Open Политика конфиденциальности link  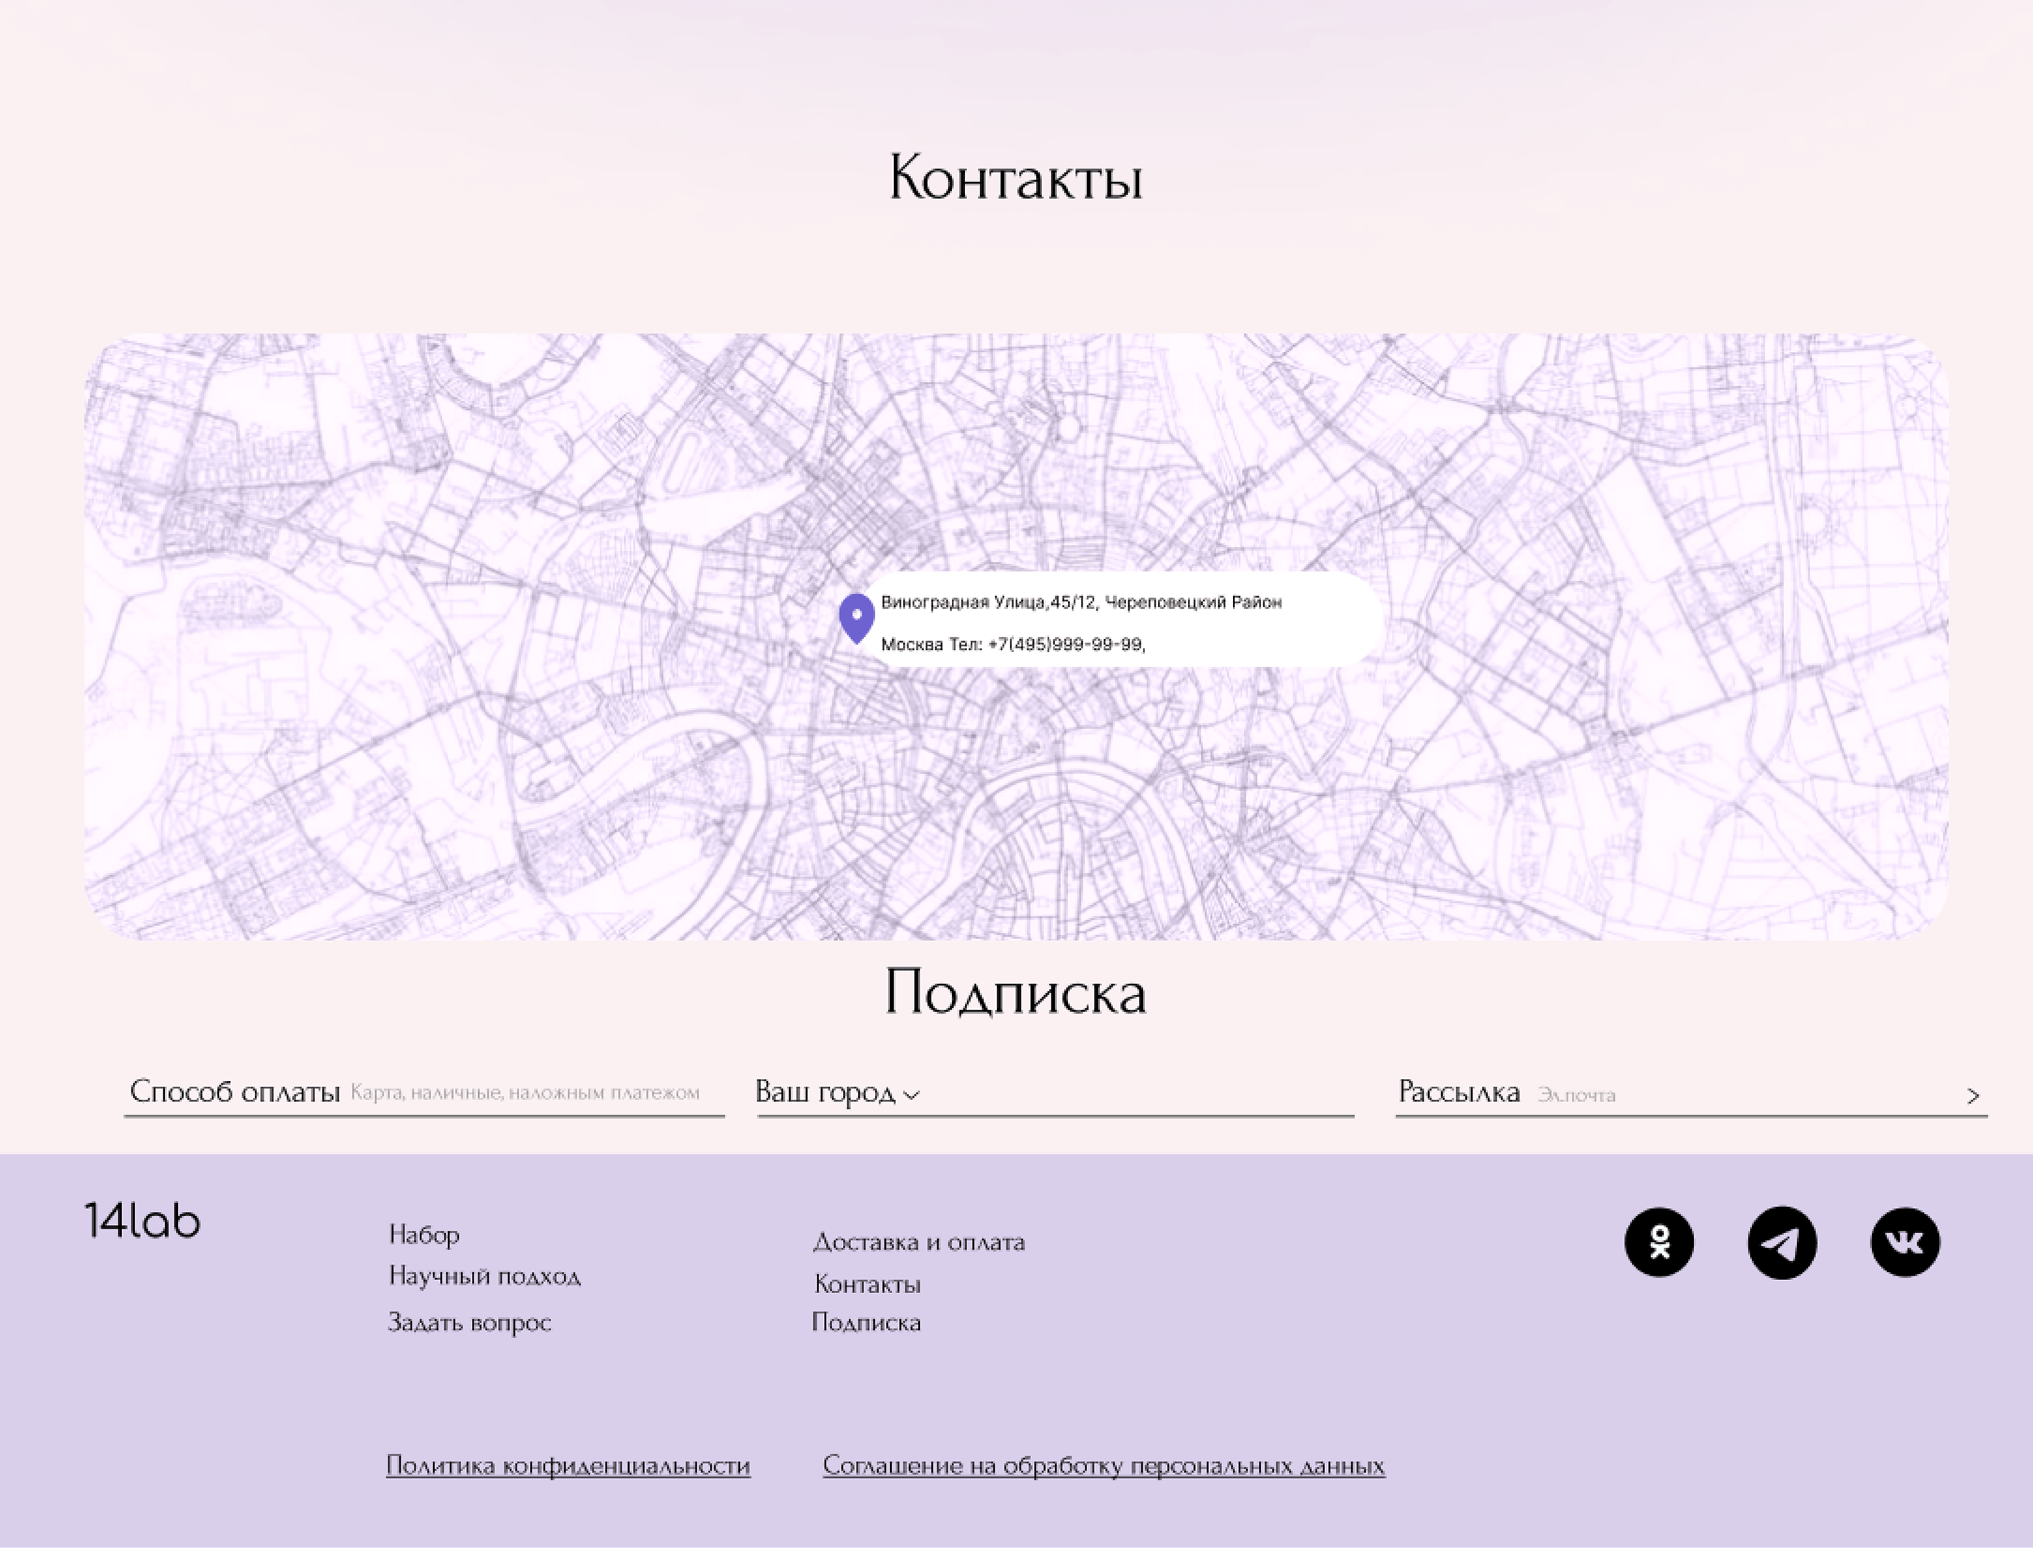click(568, 1465)
